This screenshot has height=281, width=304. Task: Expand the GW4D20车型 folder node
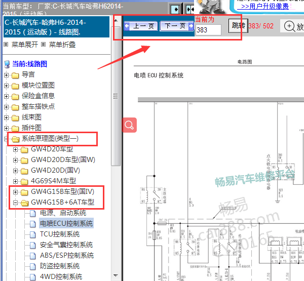pos(15,149)
